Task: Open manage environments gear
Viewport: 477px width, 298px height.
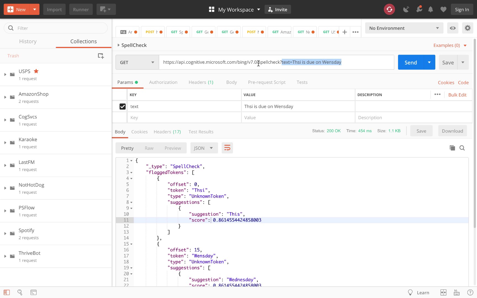Action: coord(468,28)
